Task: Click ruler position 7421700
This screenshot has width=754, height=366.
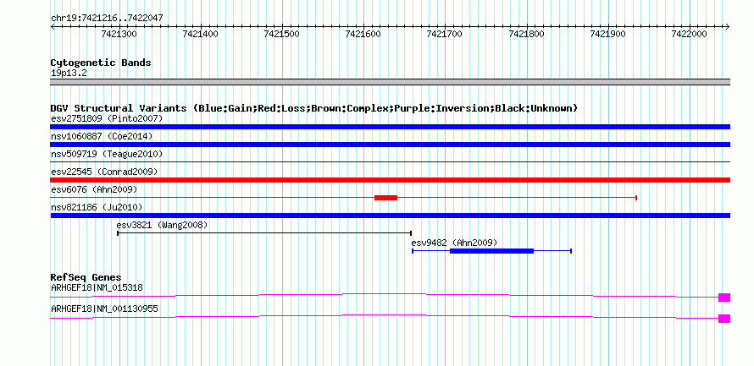Action: click(x=445, y=34)
